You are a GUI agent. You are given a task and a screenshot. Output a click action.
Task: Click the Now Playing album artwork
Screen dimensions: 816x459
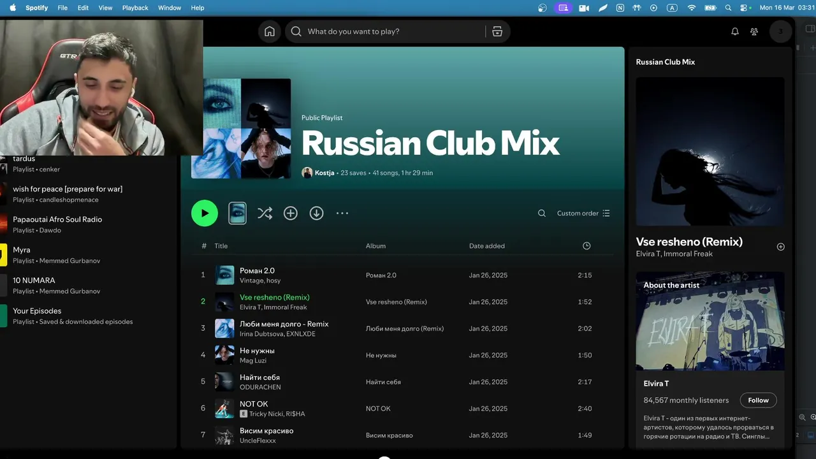(710, 152)
